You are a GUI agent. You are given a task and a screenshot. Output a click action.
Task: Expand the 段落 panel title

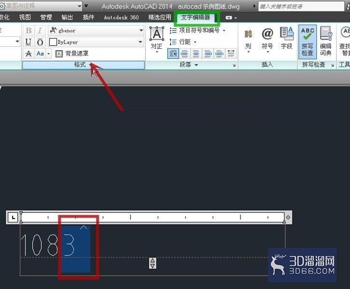click(x=188, y=65)
